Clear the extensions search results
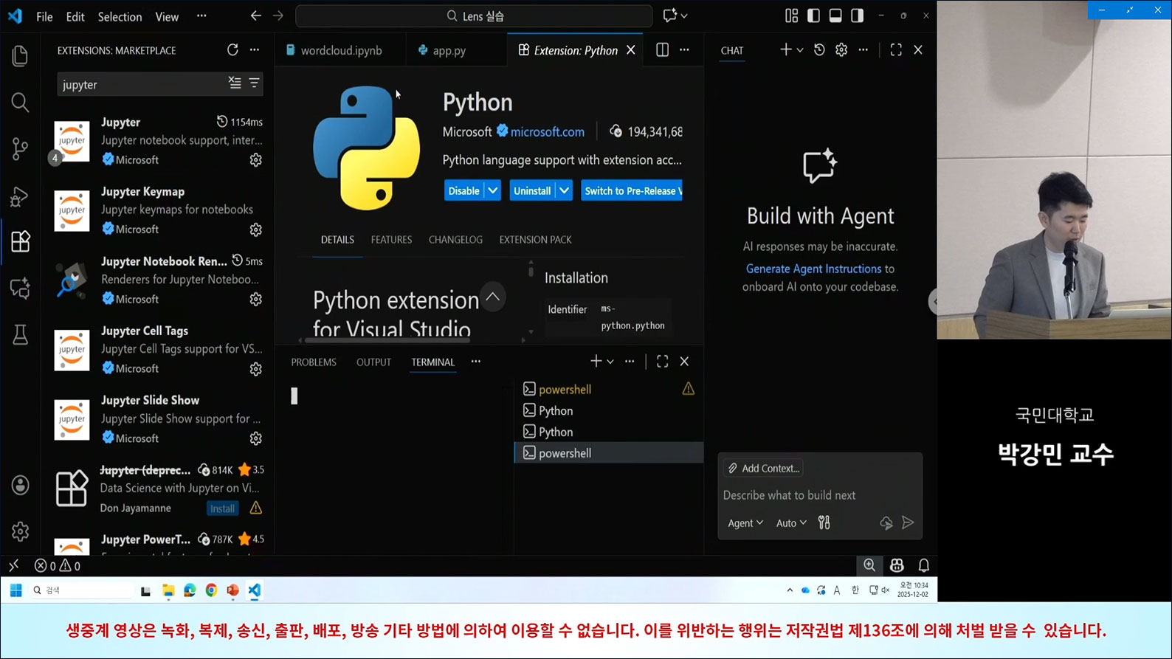 [235, 83]
